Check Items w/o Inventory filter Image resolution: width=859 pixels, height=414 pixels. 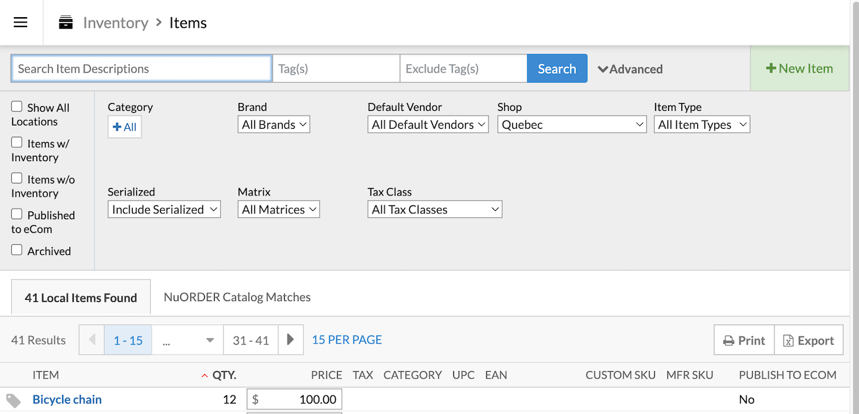[17, 178]
